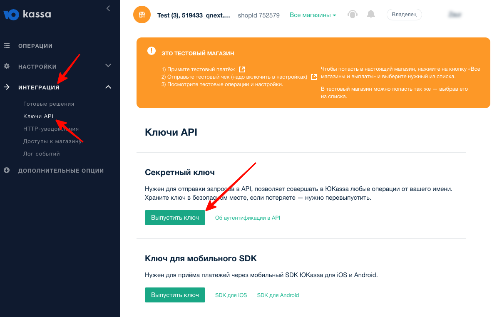This screenshot has width=492, height=317.
Task: Open SDK для Android link
Action: click(278, 295)
